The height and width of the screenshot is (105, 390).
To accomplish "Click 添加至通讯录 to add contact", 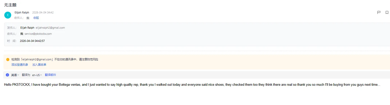I will [x=20, y=65].
